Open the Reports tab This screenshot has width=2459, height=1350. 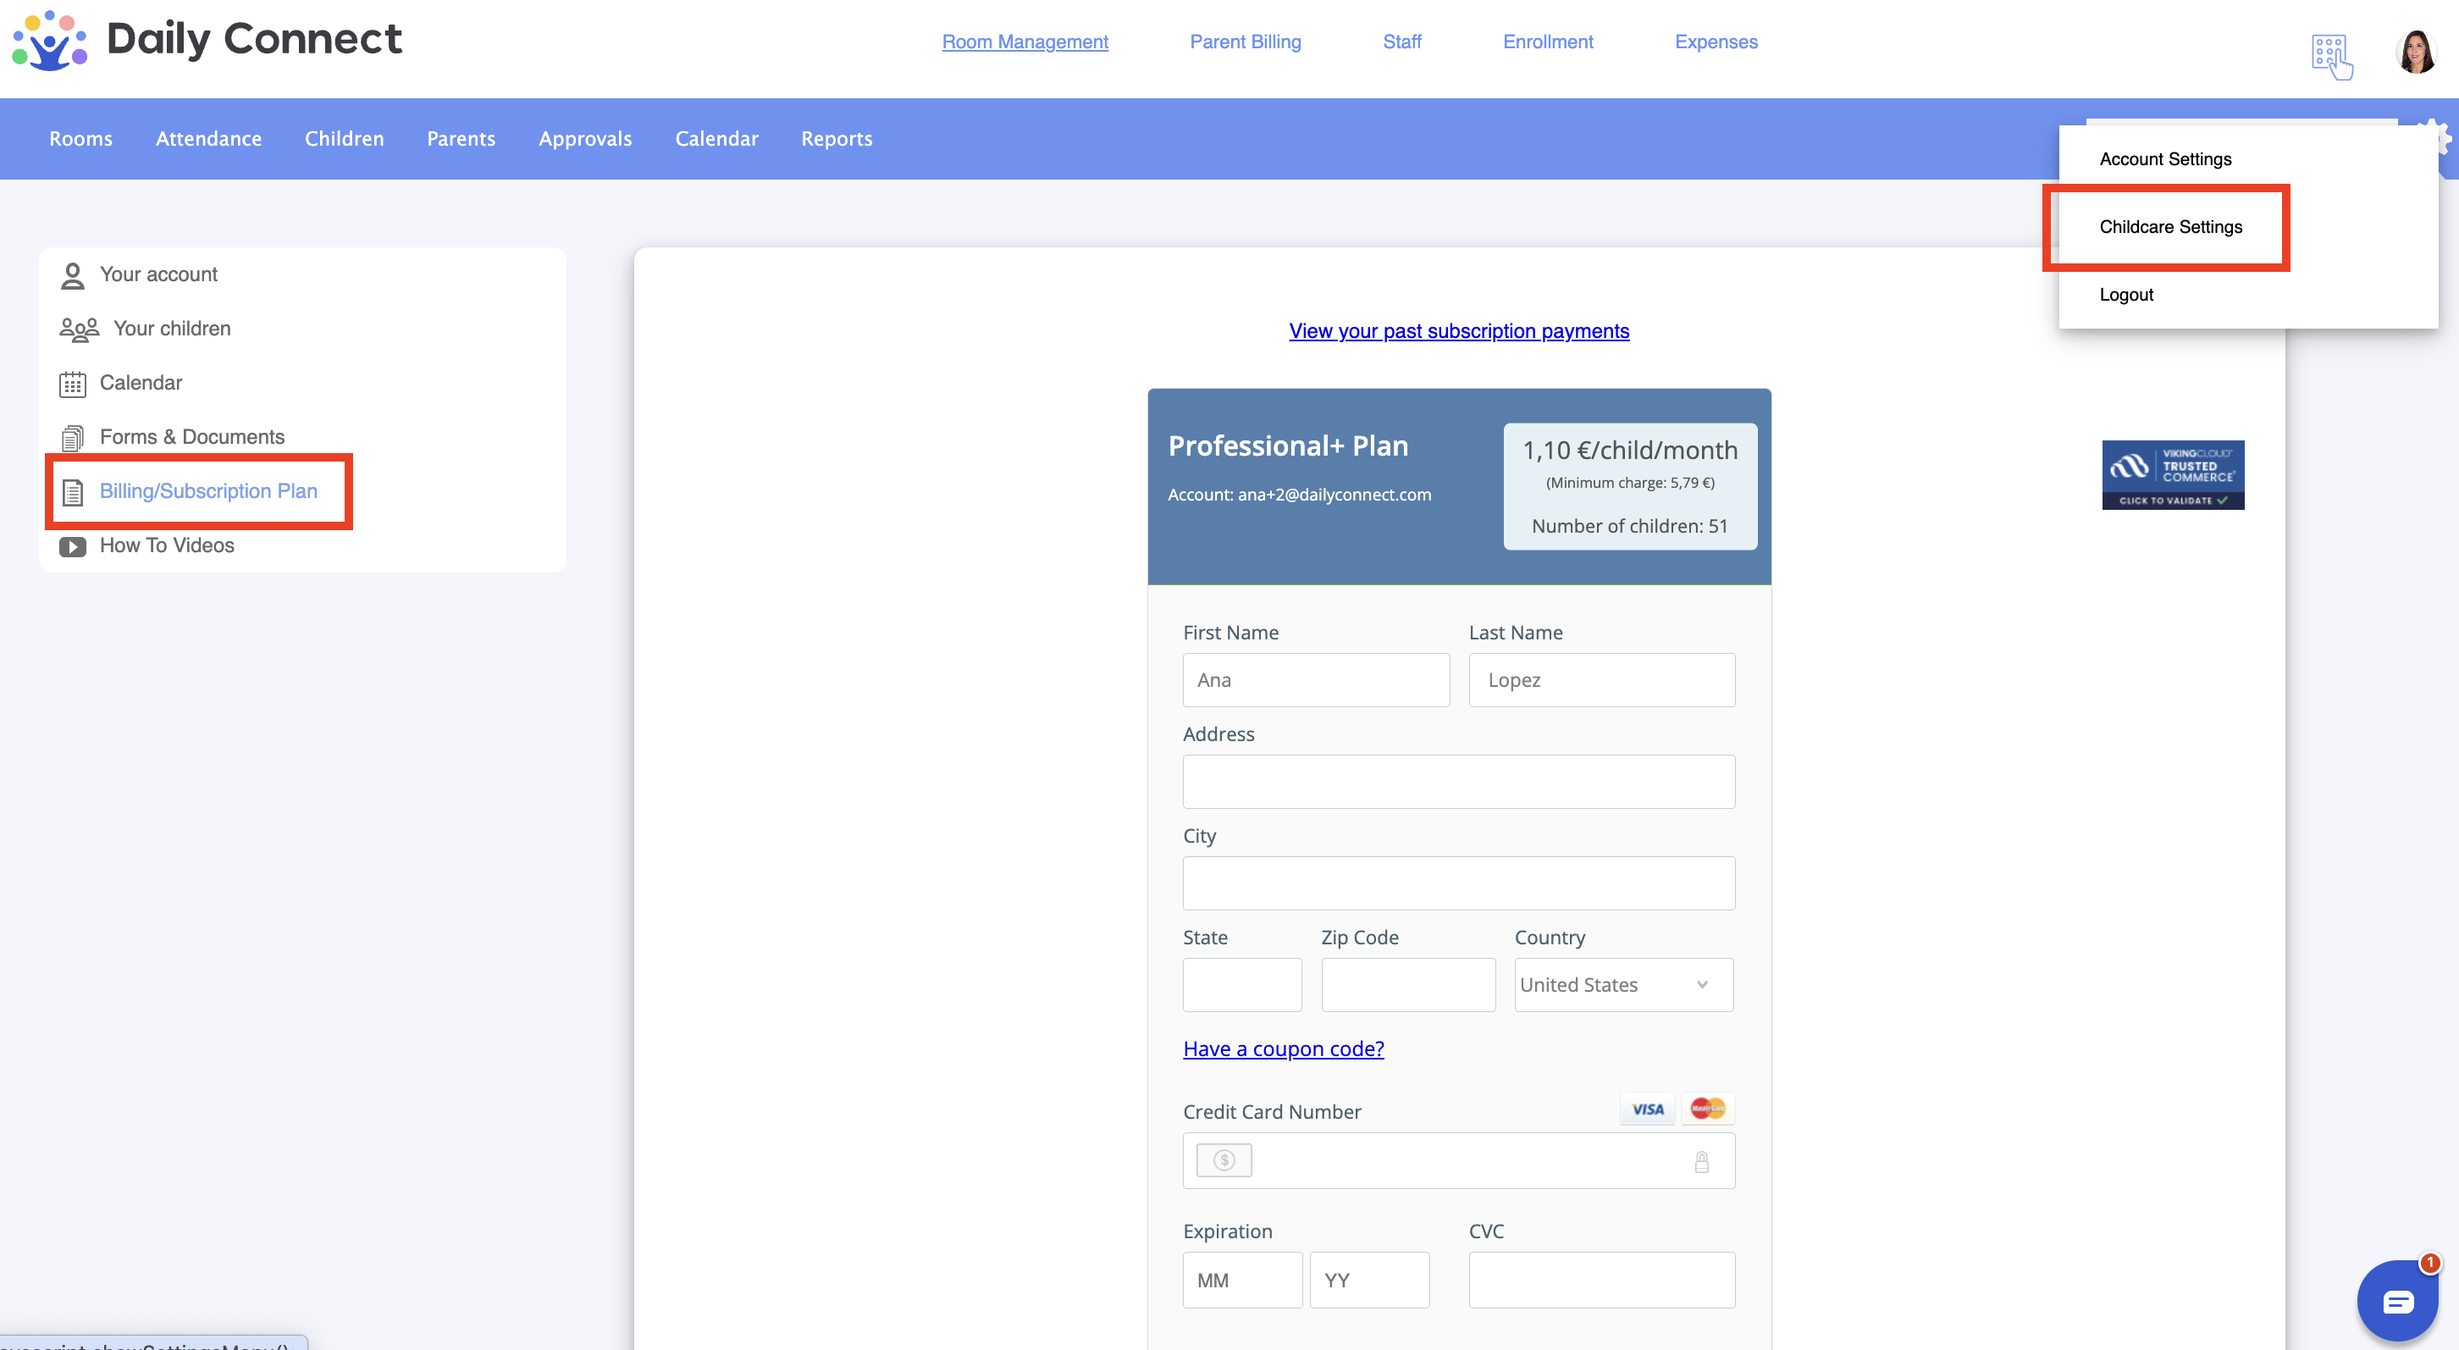tap(837, 138)
